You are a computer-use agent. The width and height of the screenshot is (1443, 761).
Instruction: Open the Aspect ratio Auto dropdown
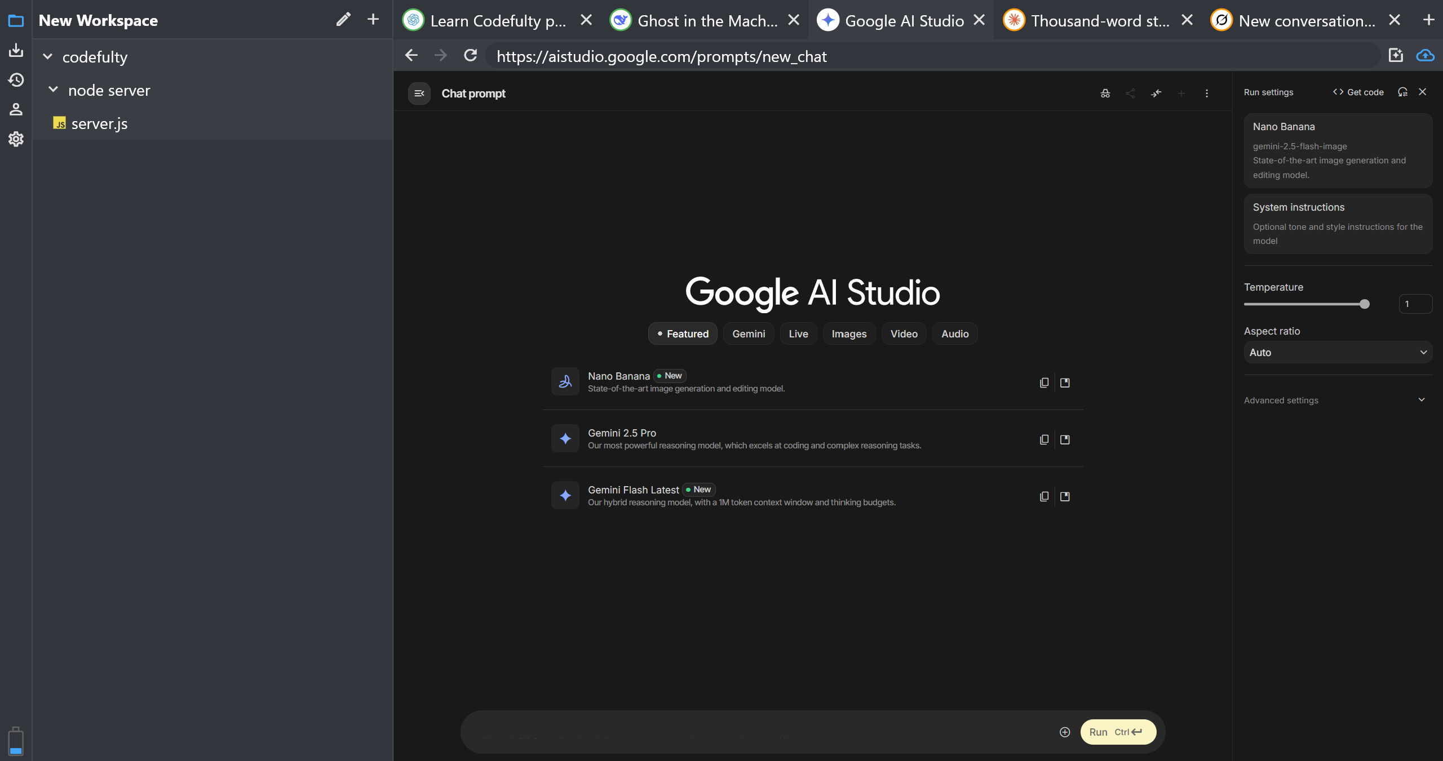[1337, 353]
